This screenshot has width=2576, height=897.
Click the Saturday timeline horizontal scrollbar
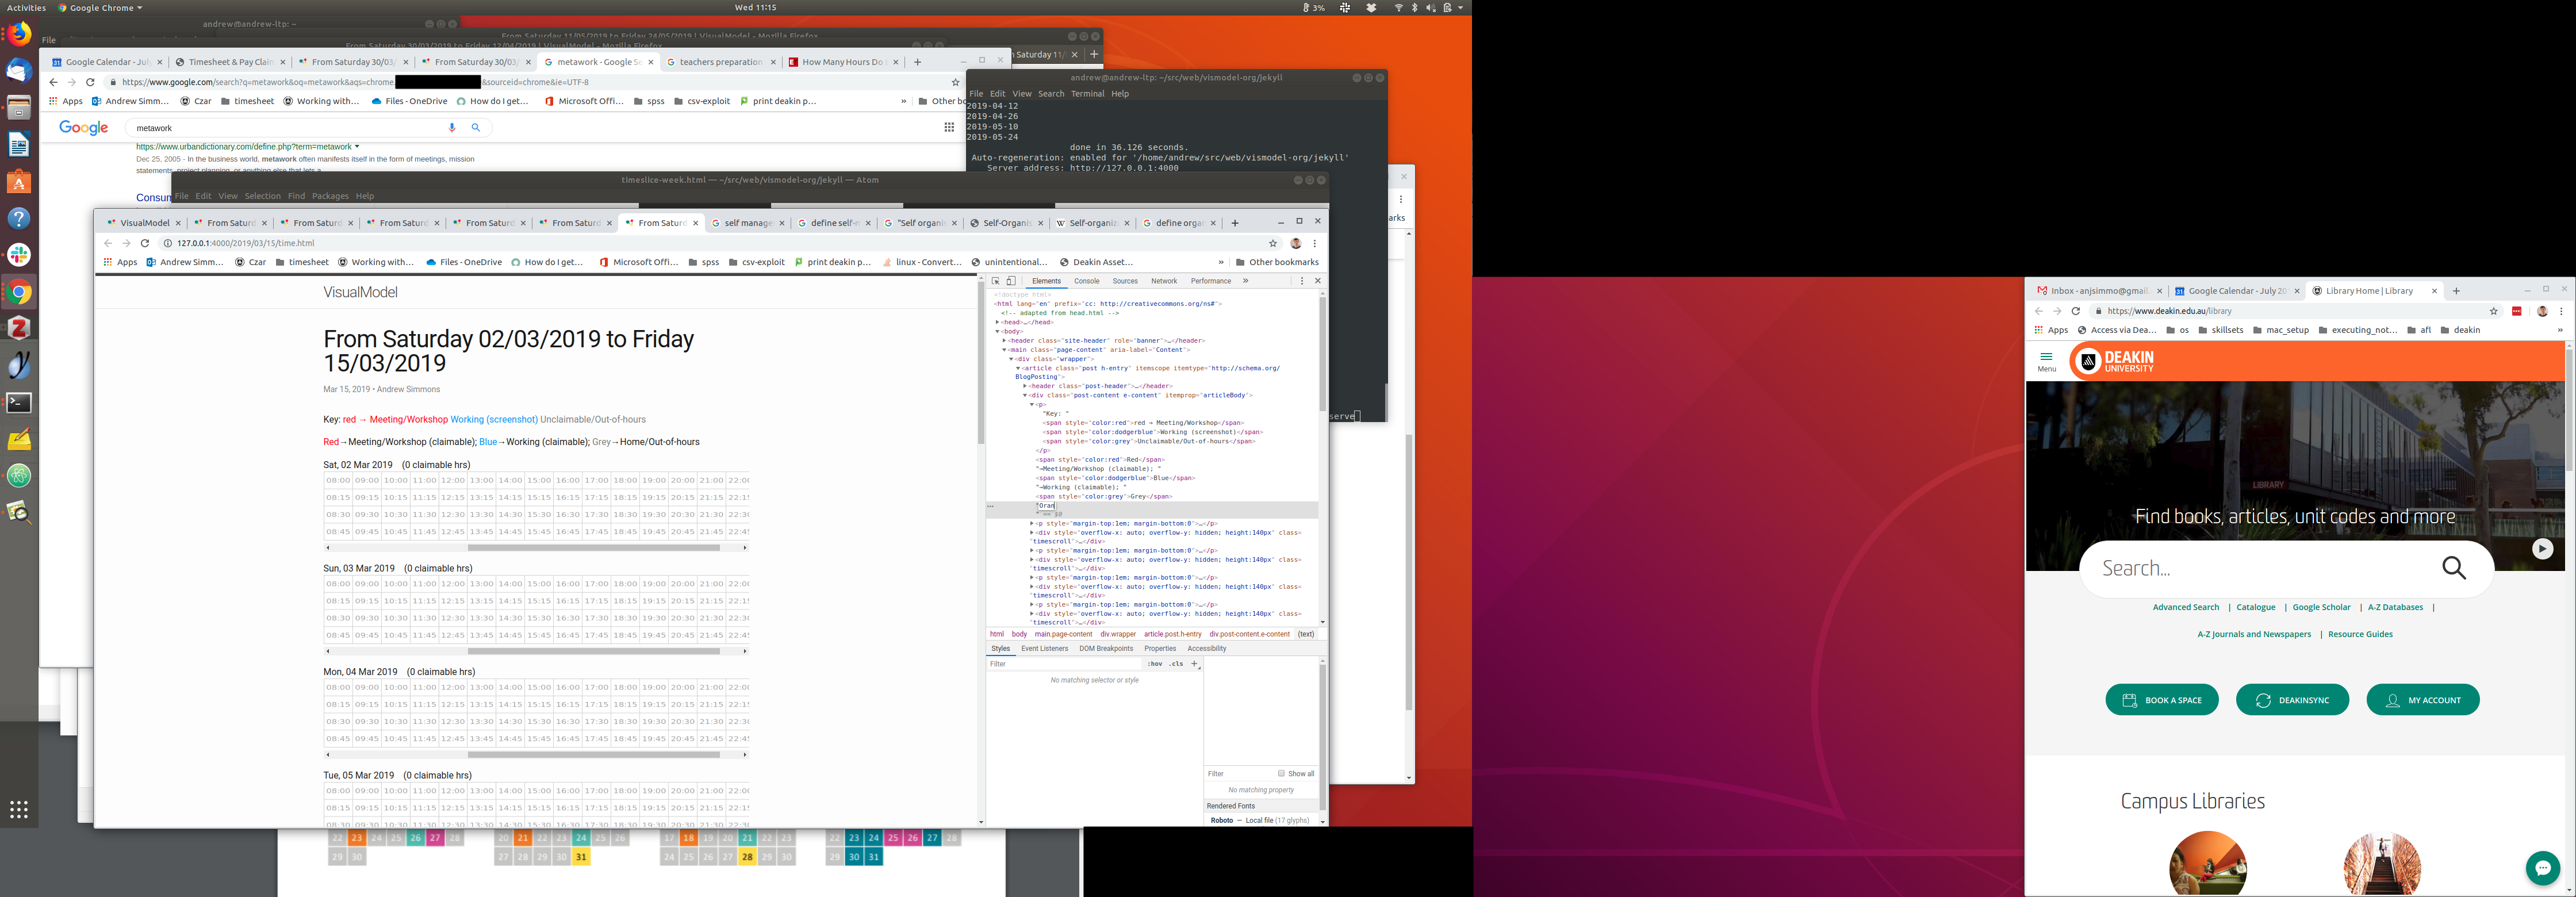(x=594, y=548)
